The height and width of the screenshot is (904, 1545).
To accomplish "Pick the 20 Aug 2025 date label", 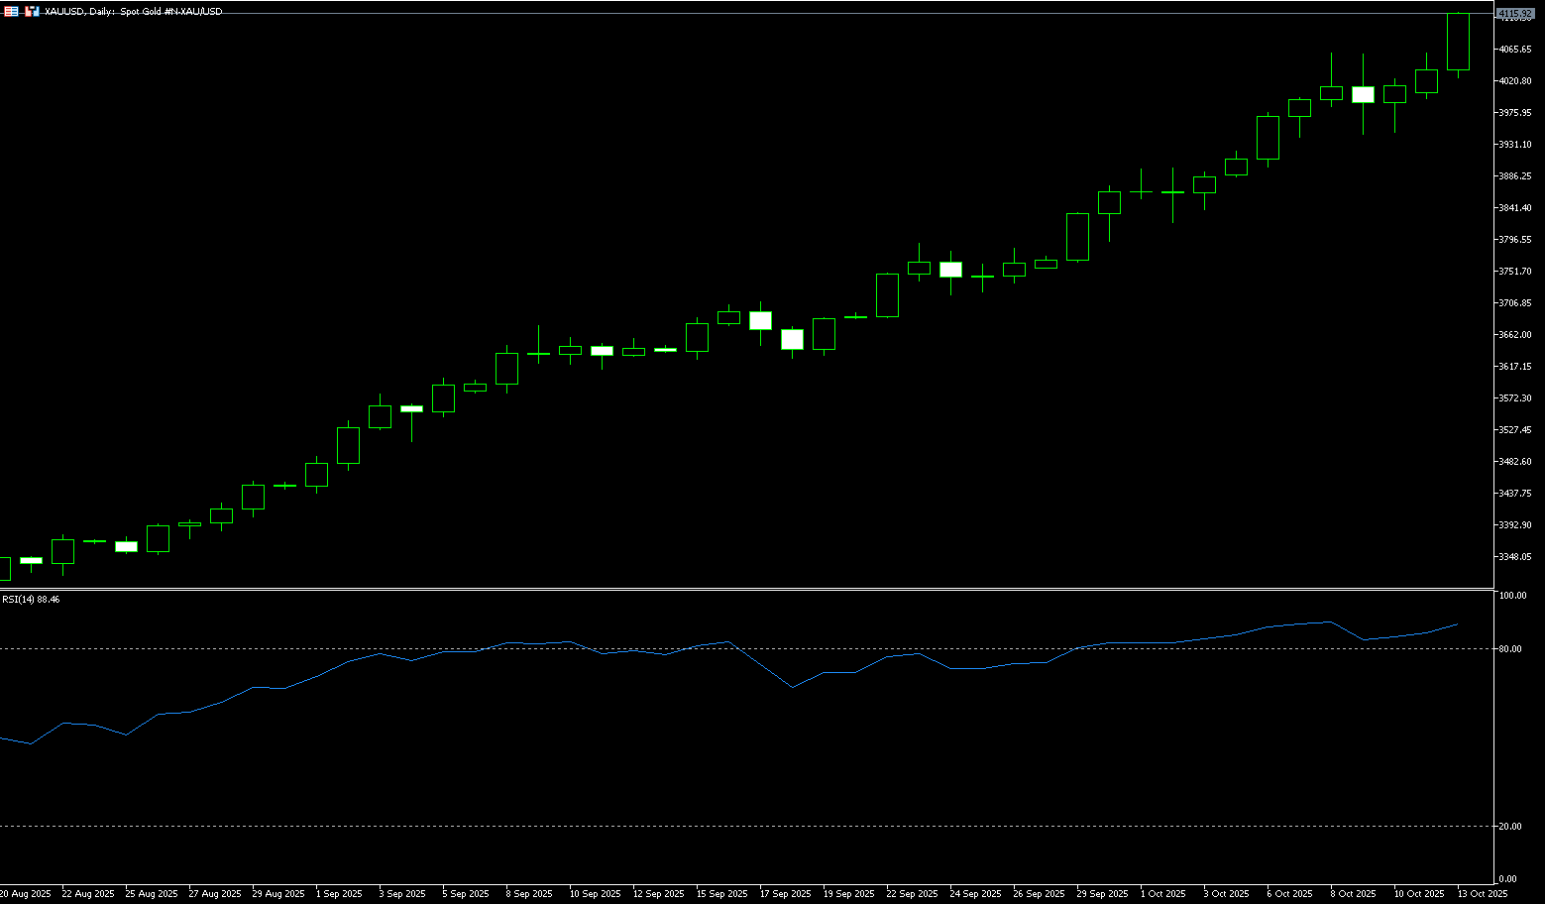I will [26, 894].
